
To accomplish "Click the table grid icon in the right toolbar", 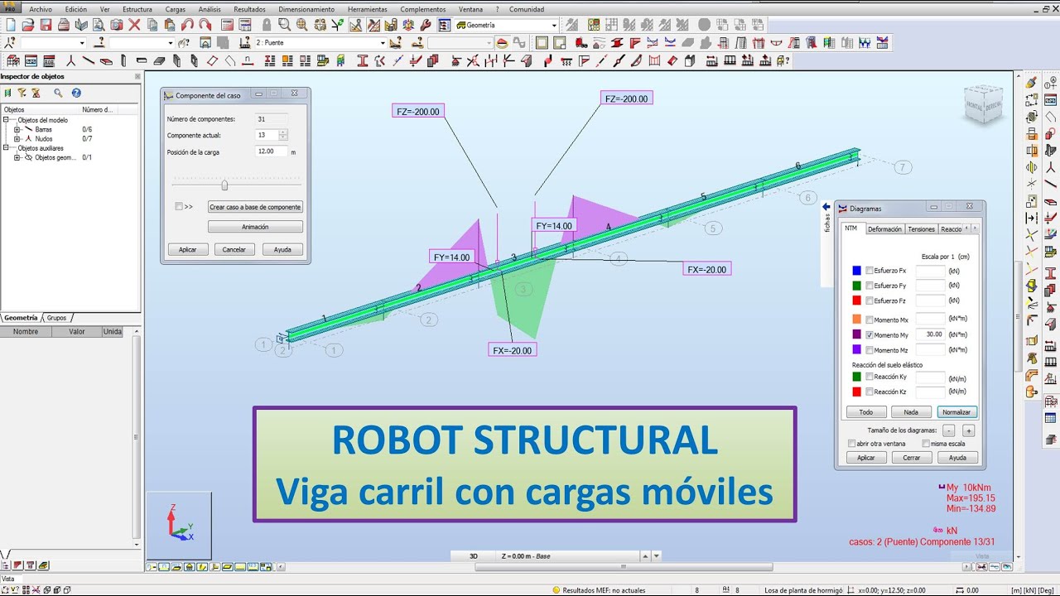I will pos(1050,419).
